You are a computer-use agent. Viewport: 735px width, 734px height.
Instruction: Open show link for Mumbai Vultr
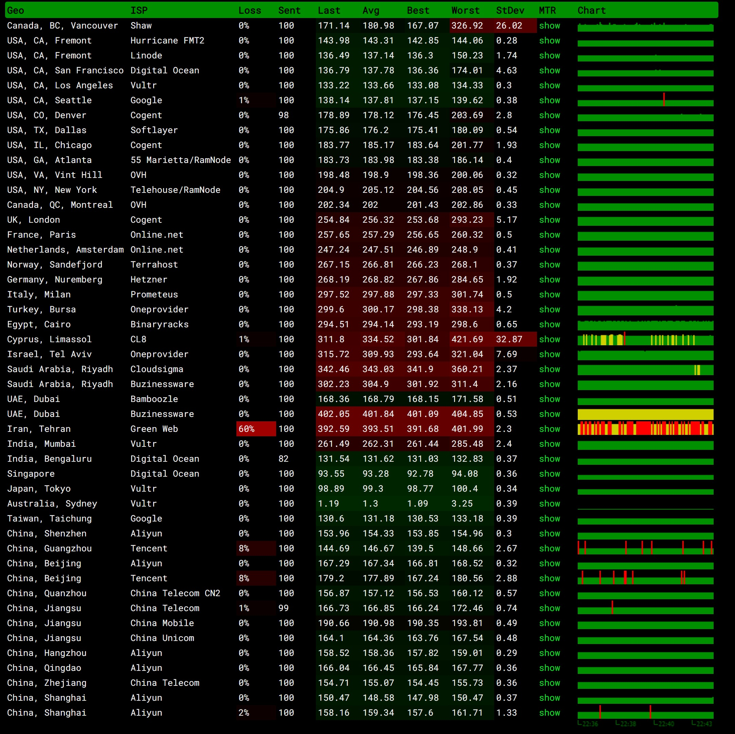pos(549,444)
